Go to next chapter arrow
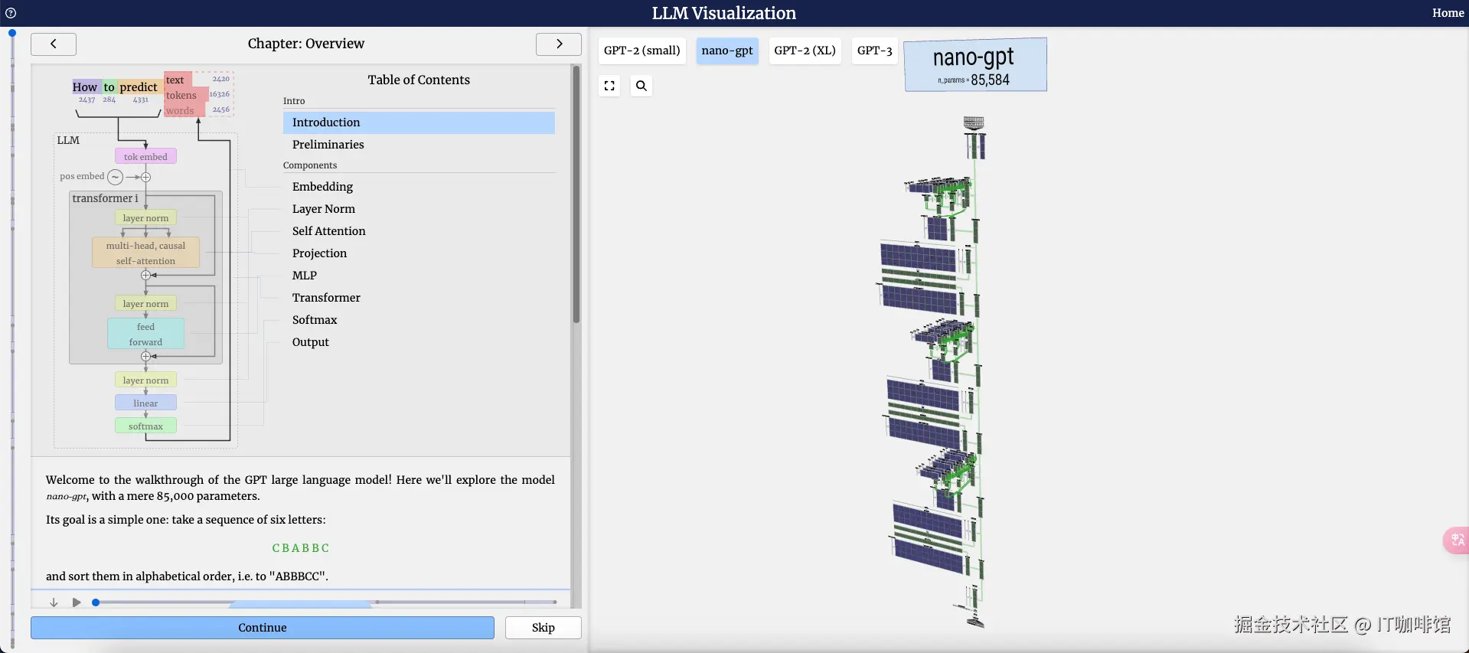The height and width of the screenshot is (653, 1469). point(559,44)
